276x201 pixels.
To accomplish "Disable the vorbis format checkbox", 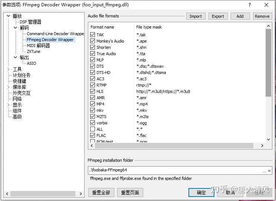I will point(93,123).
